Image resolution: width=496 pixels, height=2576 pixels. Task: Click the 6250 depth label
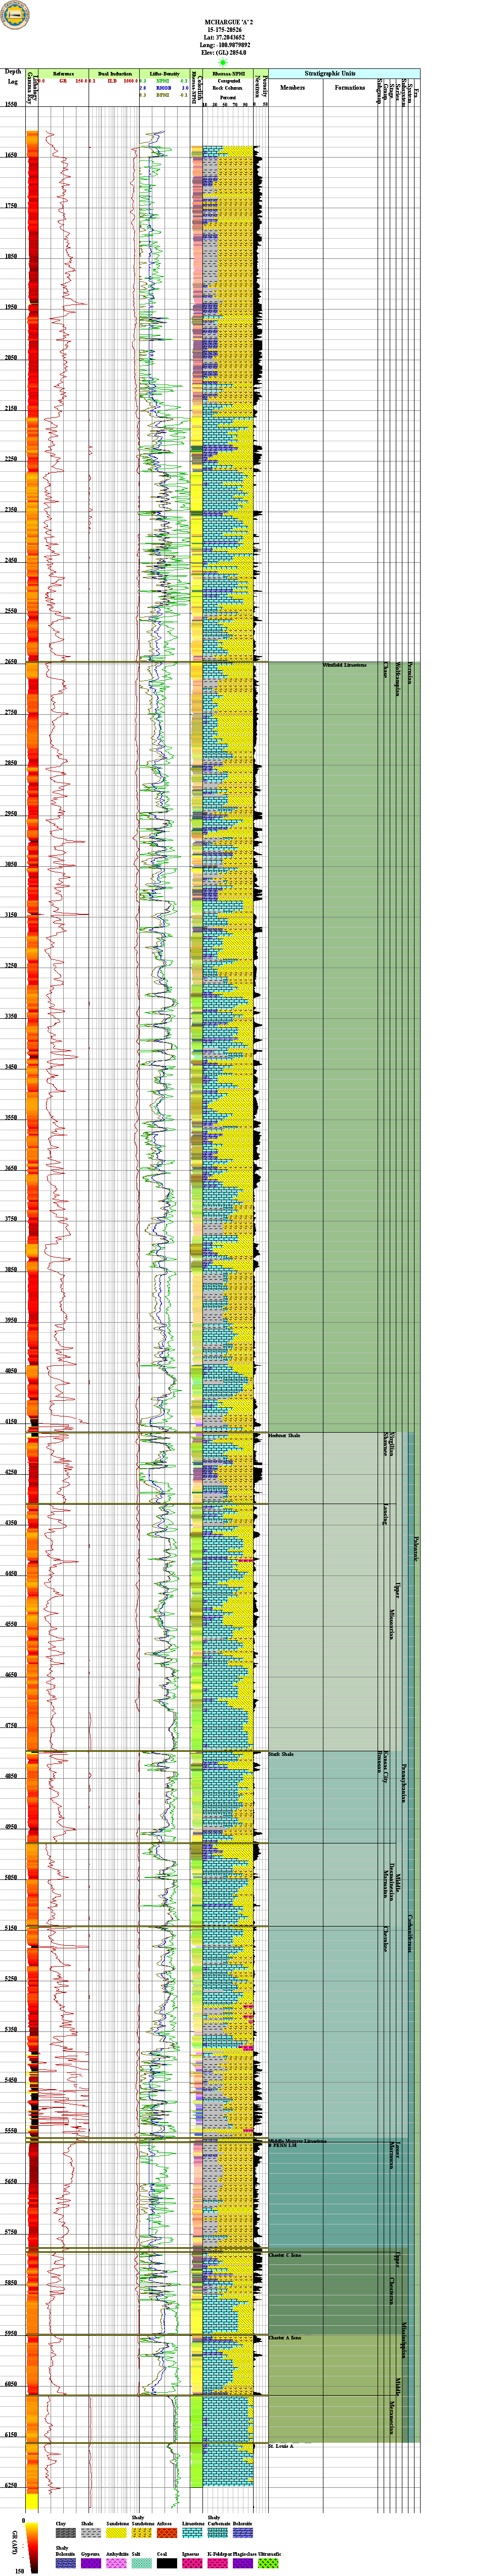12,2485
